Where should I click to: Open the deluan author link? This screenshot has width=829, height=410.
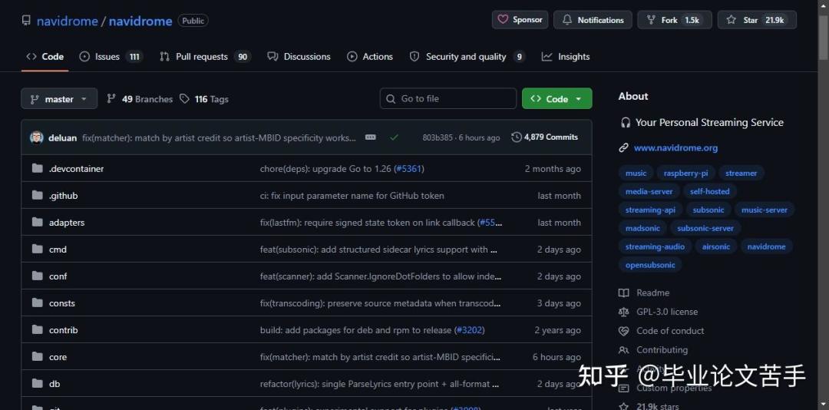coord(62,137)
